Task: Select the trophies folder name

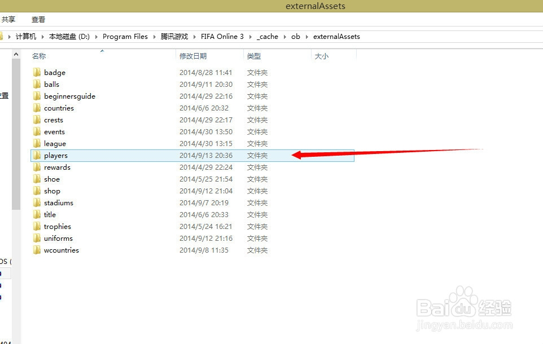Action: pyautogui.click(x=58, y=226)
